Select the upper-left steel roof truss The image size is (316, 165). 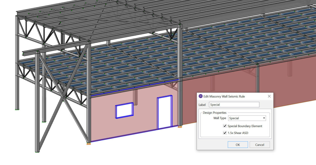click(39, 29)
